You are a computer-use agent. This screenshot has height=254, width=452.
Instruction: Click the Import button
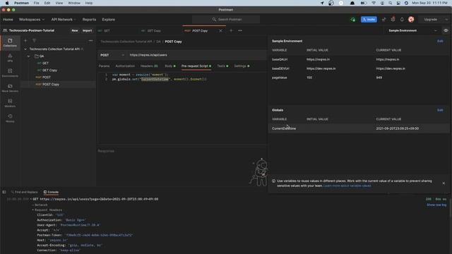(87, 30)
